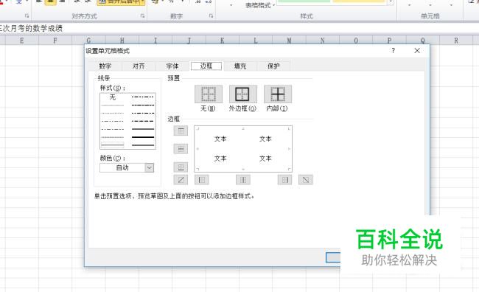Add the right border line button
Image resolution: width=479 pixels, height=292 pixels.
284,180
